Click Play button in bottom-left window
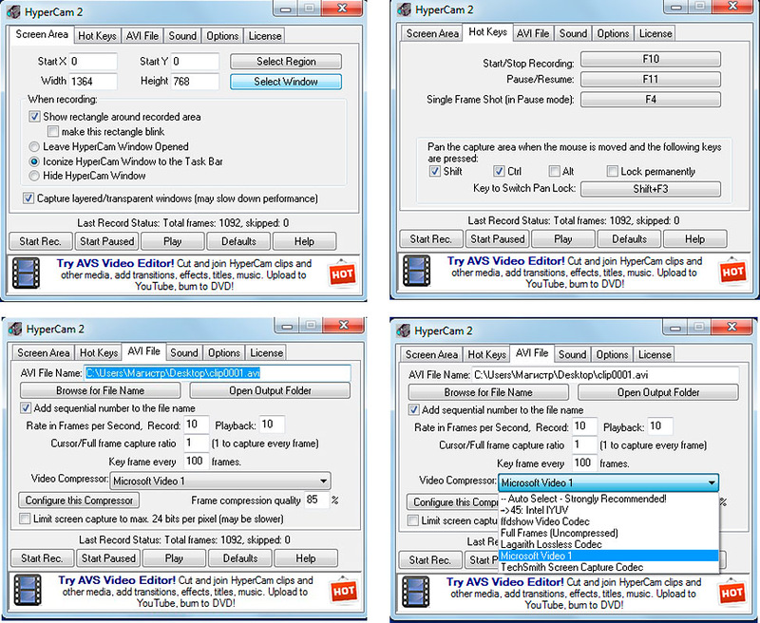Image resolution: width=760 pixels, height=623 pixels. pos(174,558)
